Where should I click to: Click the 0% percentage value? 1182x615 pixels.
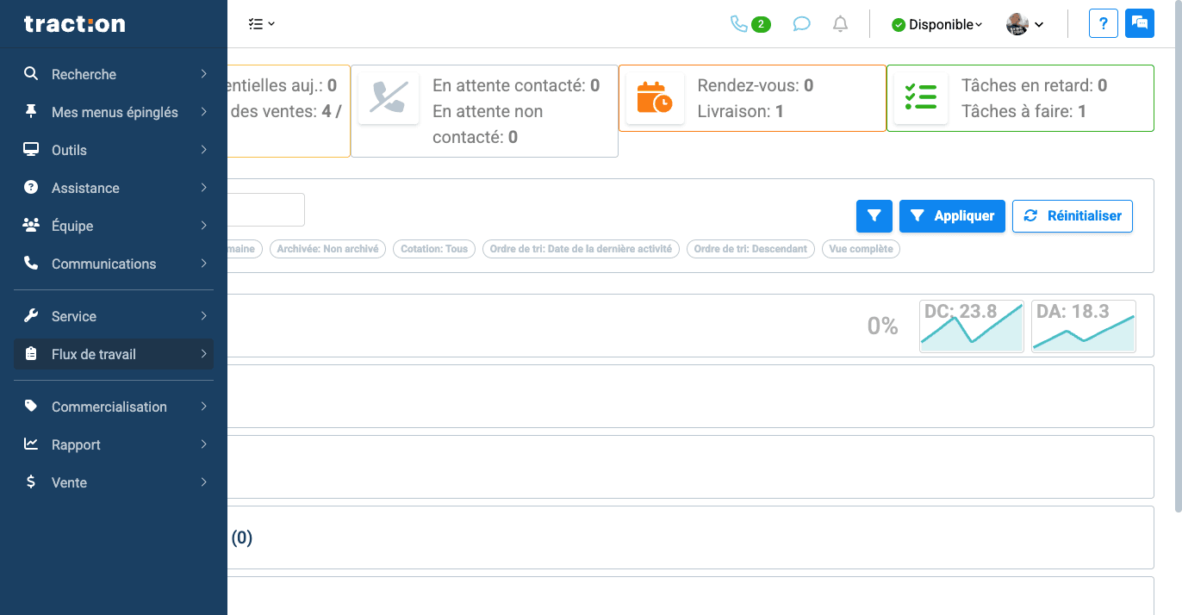click(x=883, y=326)
